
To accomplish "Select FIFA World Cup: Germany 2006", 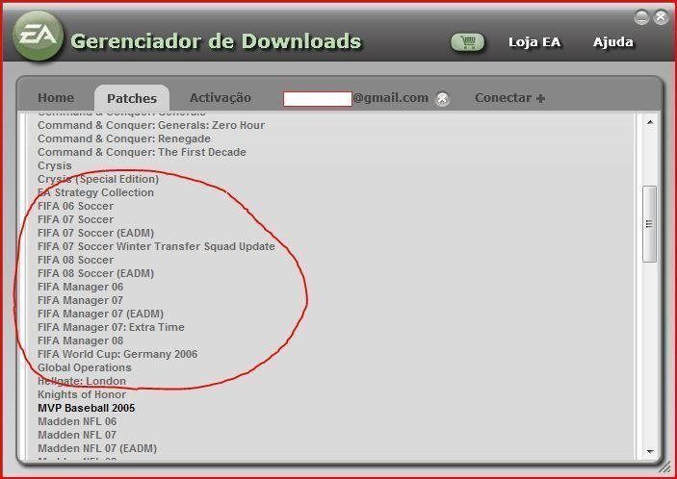I will point(117,354).
